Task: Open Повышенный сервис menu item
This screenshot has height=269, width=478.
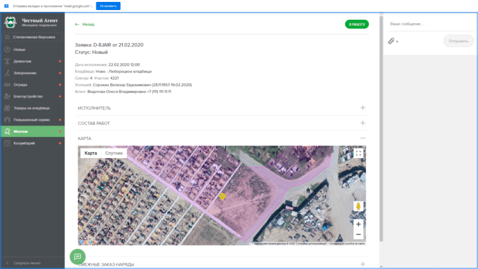Action: tap(33, 120)
